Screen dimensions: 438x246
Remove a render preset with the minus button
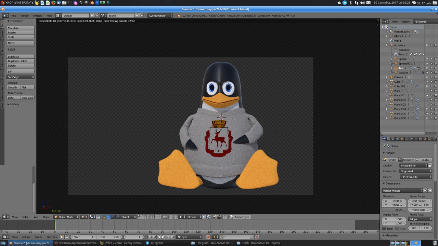(x=430, y=190)
